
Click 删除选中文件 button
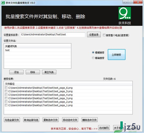coord(90,120)
